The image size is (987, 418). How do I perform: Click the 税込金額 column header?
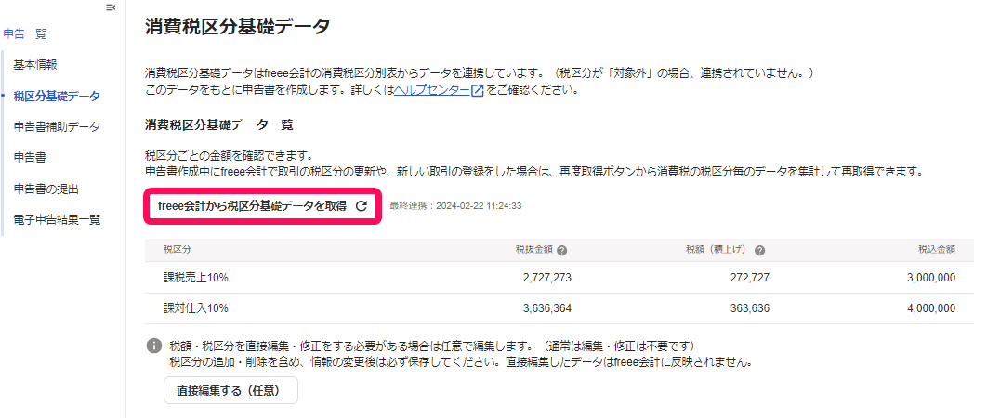click(937, 249)
